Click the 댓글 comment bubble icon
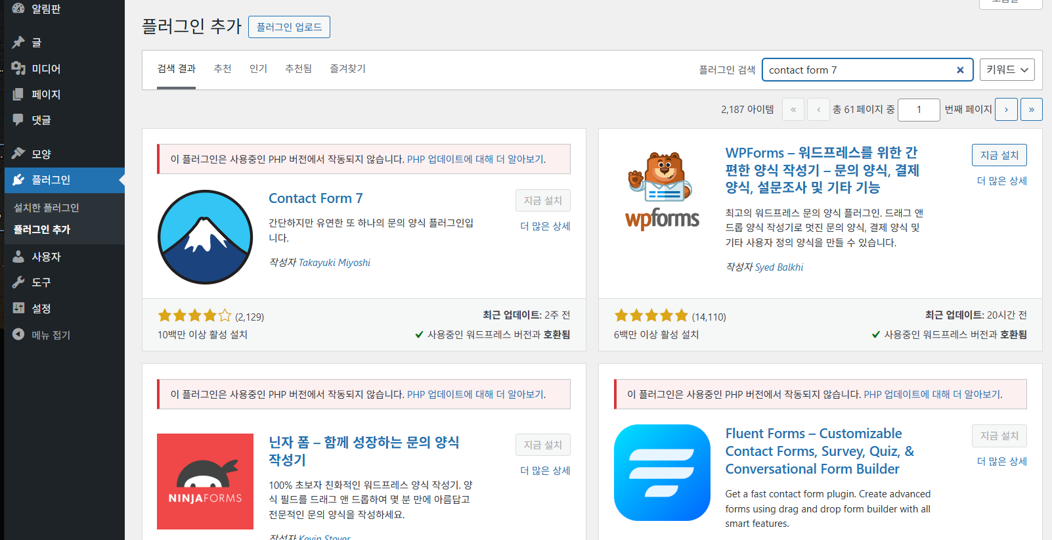This screenshot has width=1052, height=540. click(x=18, y=120)
